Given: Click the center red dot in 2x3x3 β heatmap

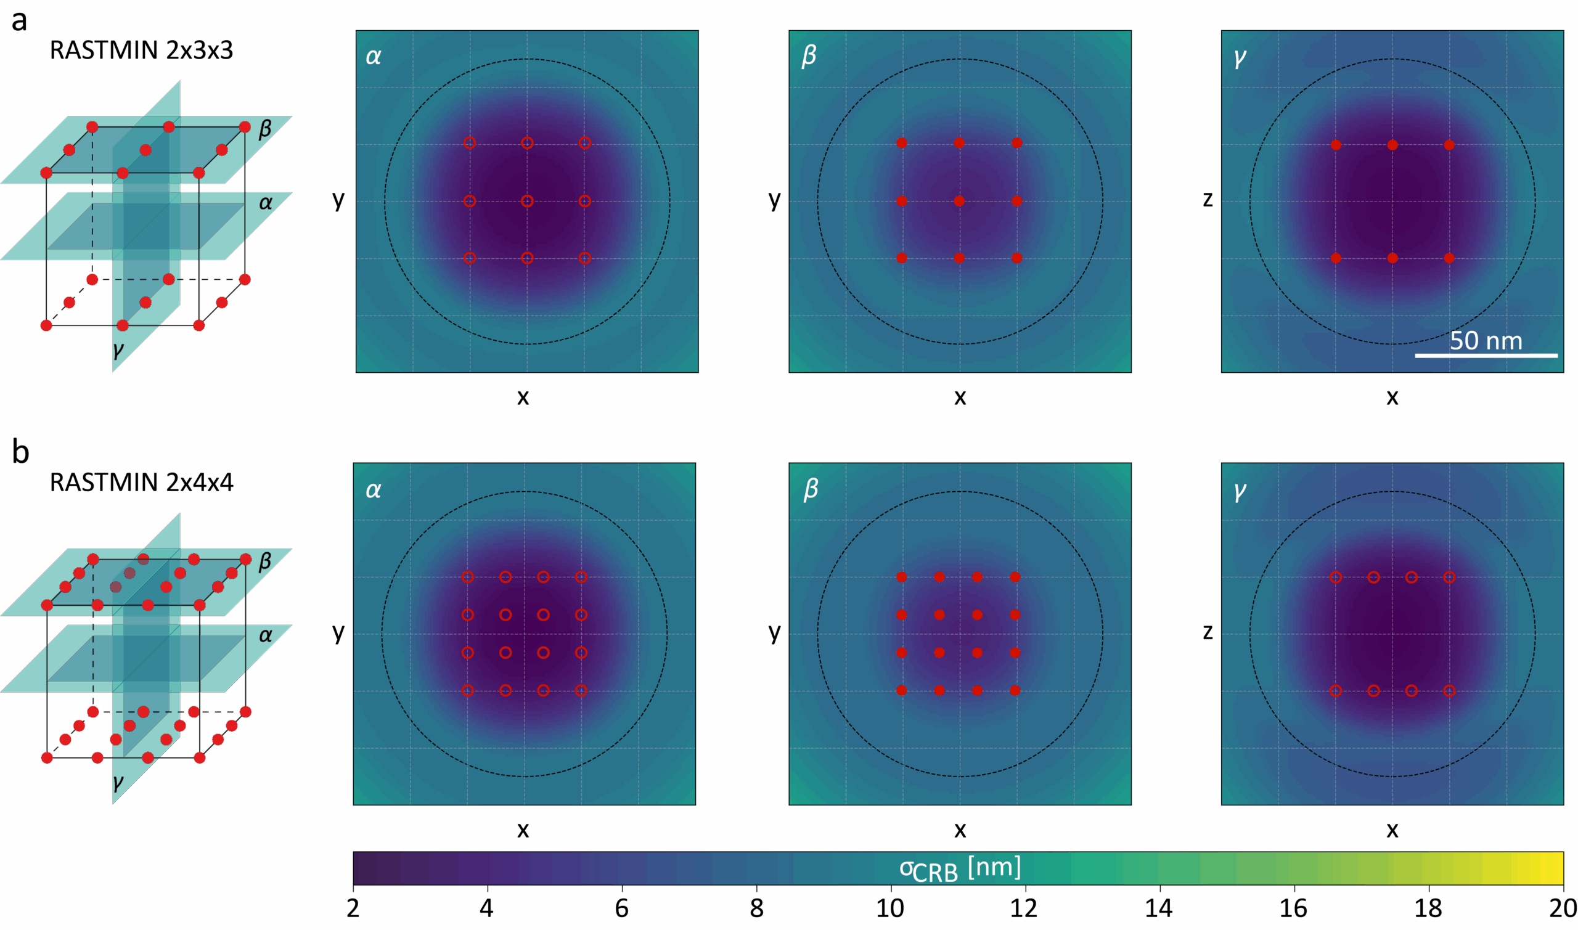Looking at the screenshot, I should pos(960,201).
